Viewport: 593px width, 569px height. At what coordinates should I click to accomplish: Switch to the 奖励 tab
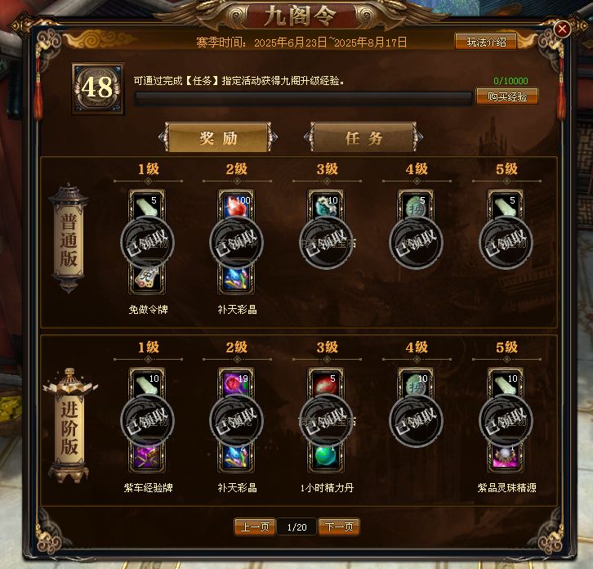pyautogui.click(x=218, y=138)
